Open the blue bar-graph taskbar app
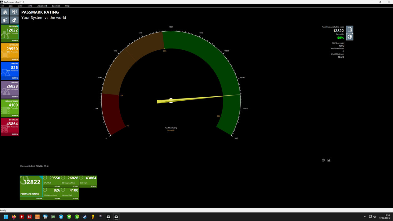The image size is (393, 221). 45,217
